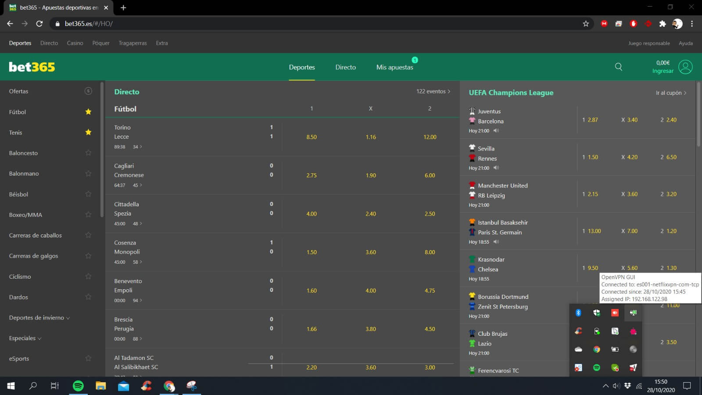Play audio for Juventus vs Barcelona

point(496,131)
